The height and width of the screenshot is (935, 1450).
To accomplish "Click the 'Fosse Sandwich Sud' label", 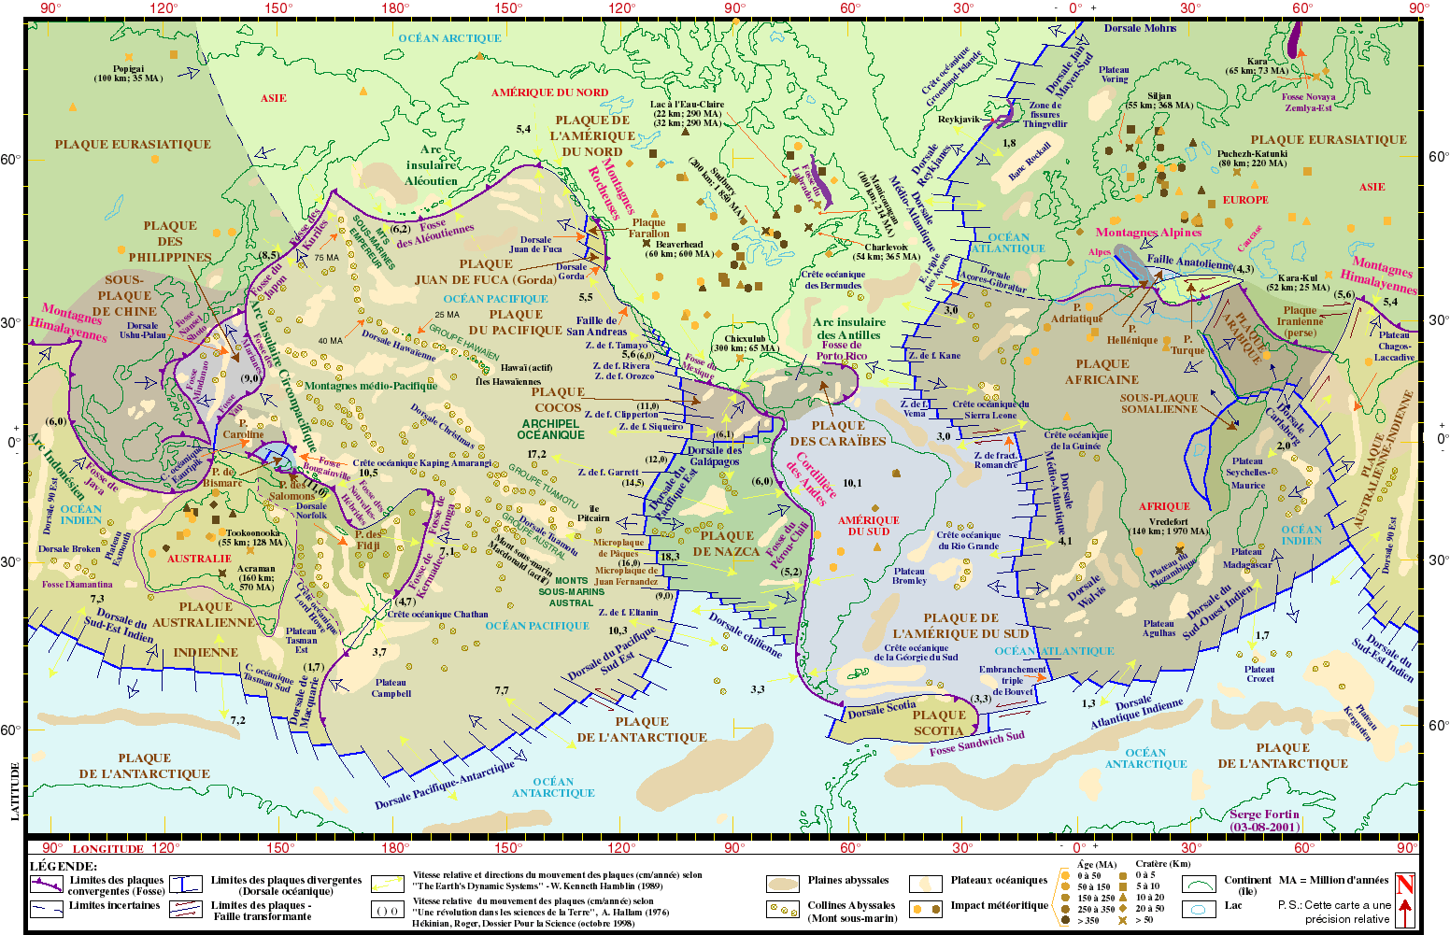I will point(977,743).
